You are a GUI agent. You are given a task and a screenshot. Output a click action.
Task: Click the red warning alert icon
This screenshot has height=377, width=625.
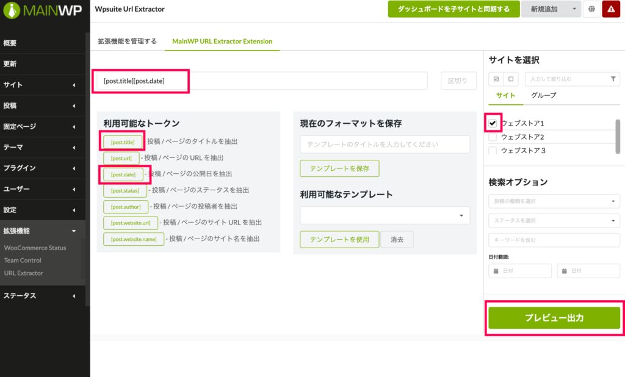pos(611,9)
